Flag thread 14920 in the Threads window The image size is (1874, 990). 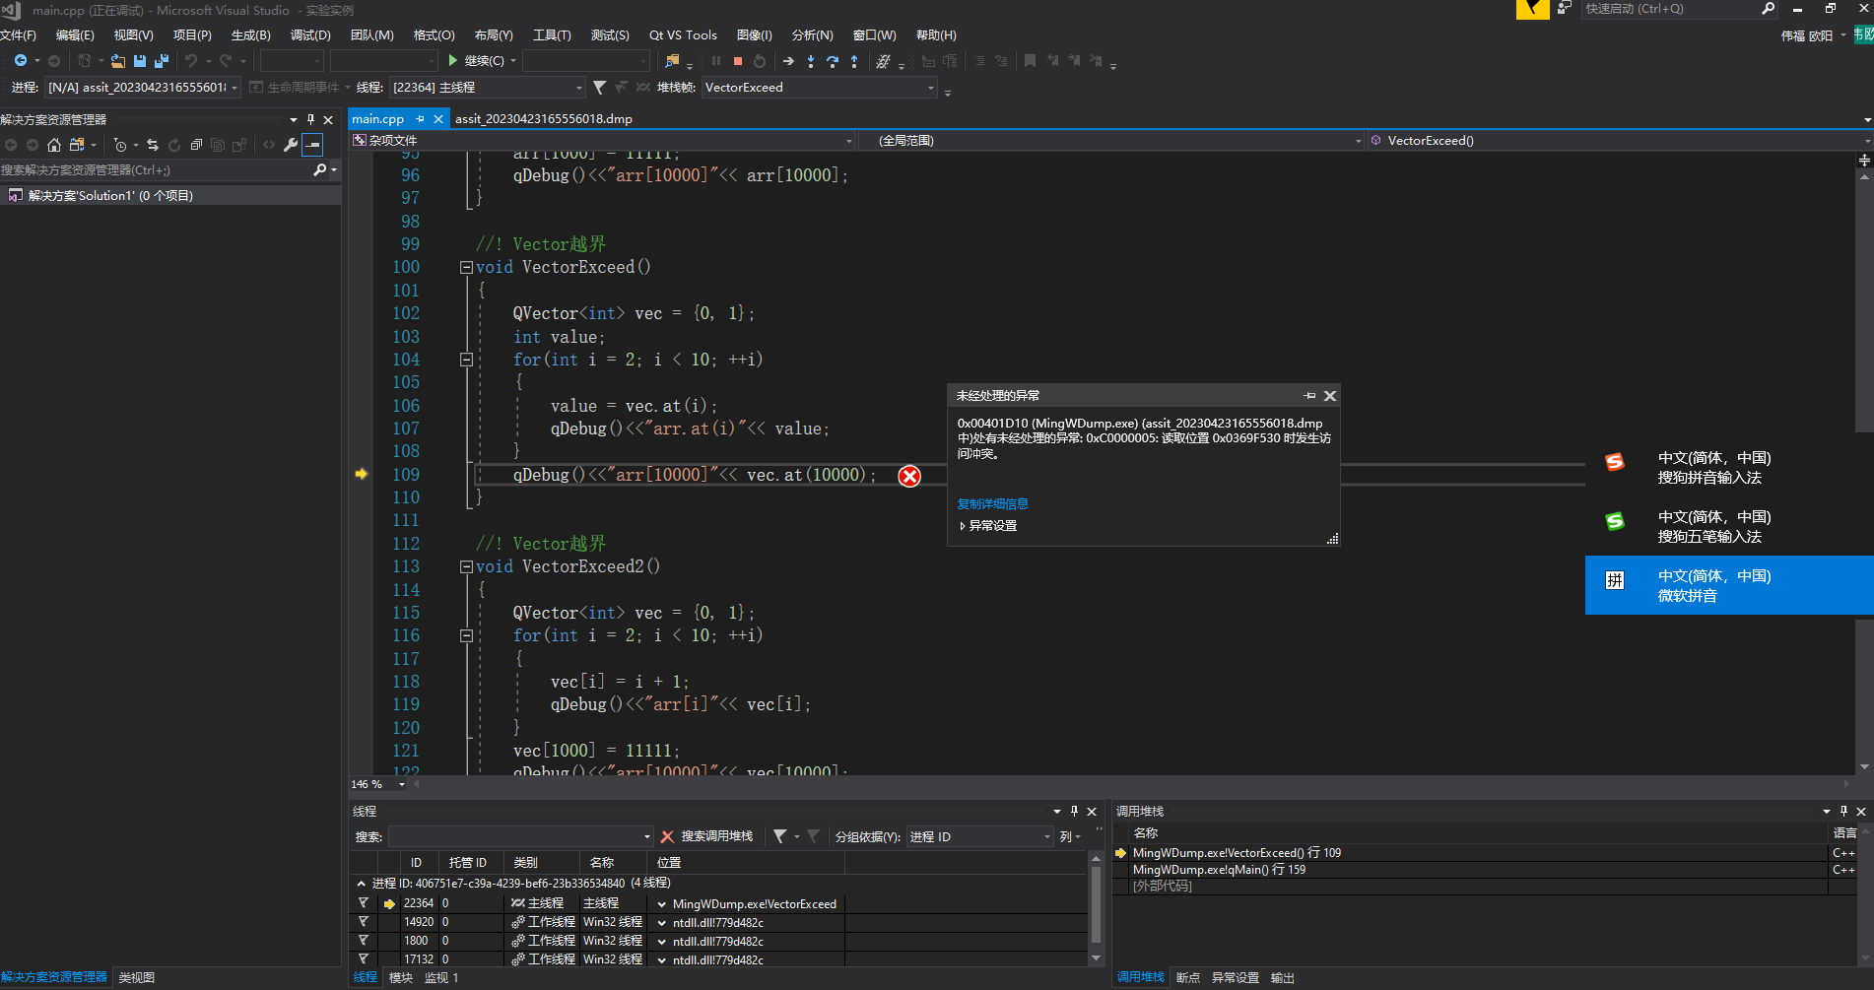point(364,922)
